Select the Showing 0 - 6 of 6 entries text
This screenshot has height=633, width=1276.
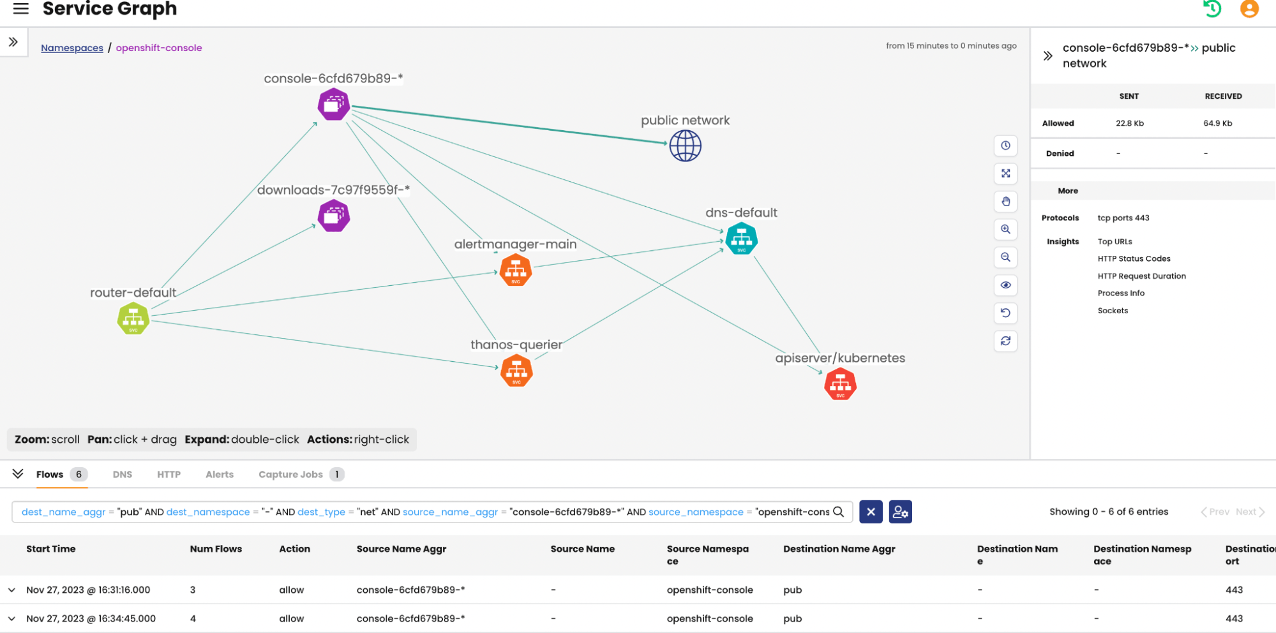tap(1109, 512)
